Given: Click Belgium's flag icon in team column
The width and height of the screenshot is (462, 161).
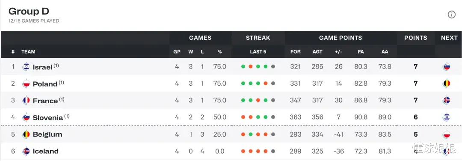Looking at the screenshot, I should [26, 134].
